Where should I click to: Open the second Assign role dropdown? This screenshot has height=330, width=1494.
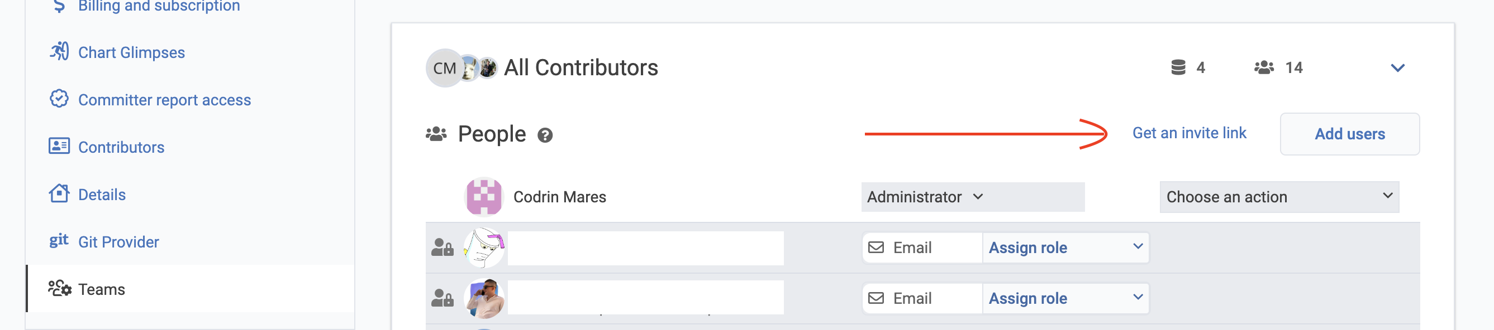coord(1065,298)
